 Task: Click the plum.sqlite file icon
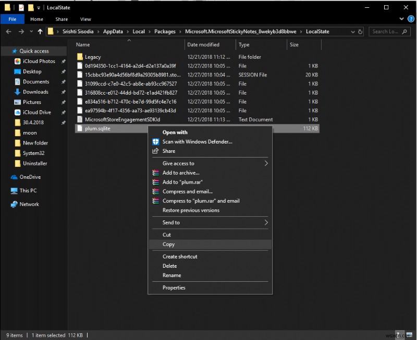tap(80, 128)
